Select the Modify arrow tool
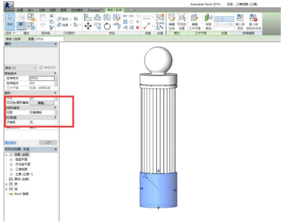 point(10,21)
